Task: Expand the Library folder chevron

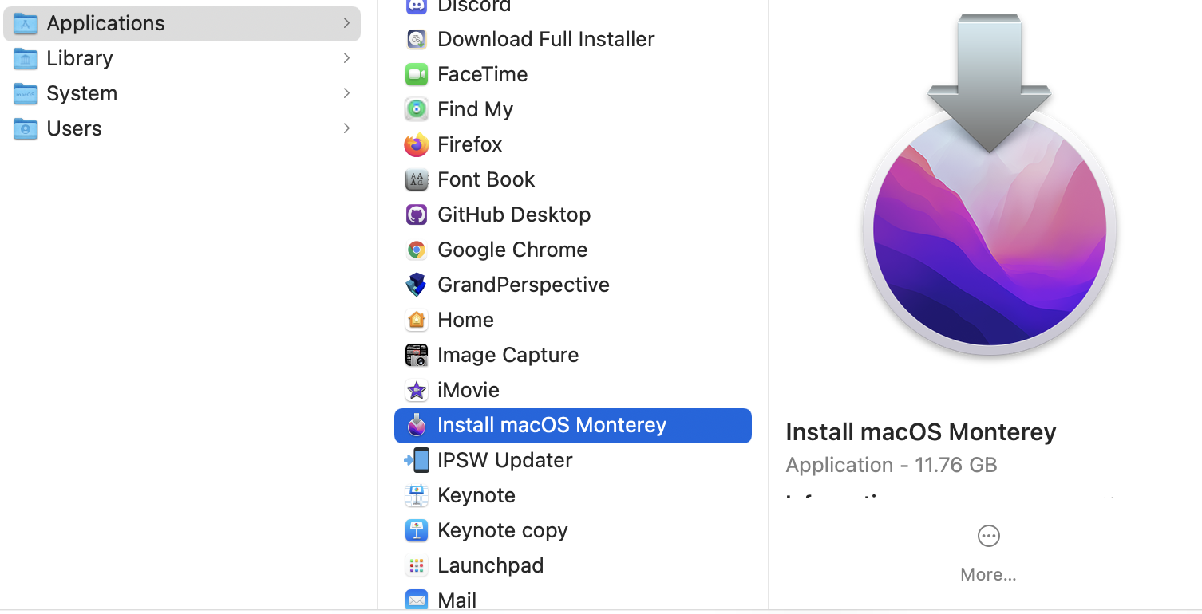Action: coord(346,58)
